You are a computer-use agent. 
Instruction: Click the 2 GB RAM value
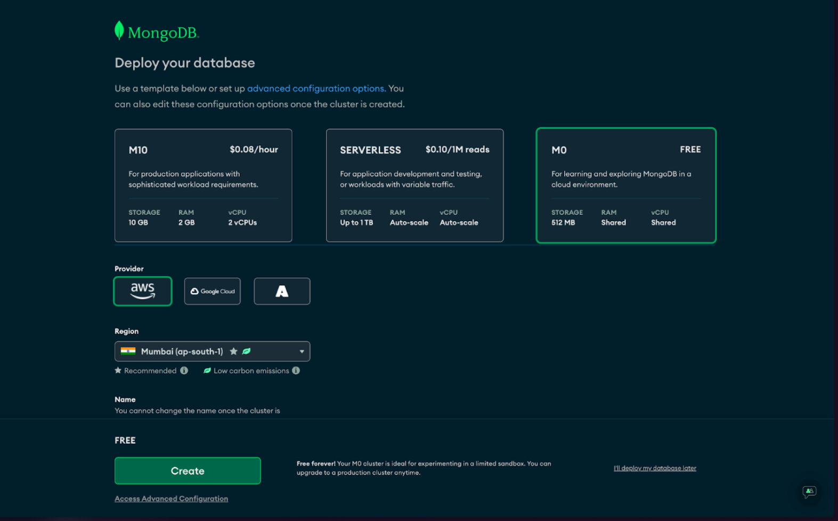[x=186, y=222]
